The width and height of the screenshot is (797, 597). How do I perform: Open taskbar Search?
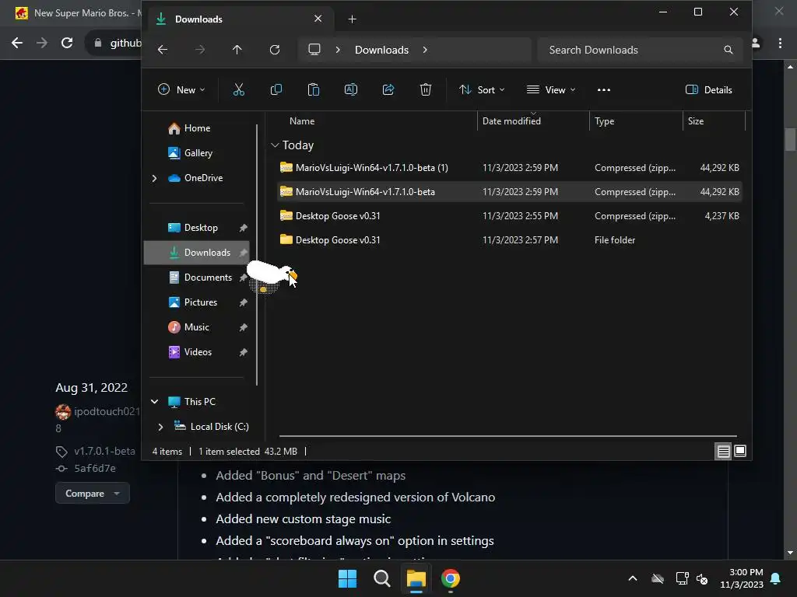click(x=381, y=578)
